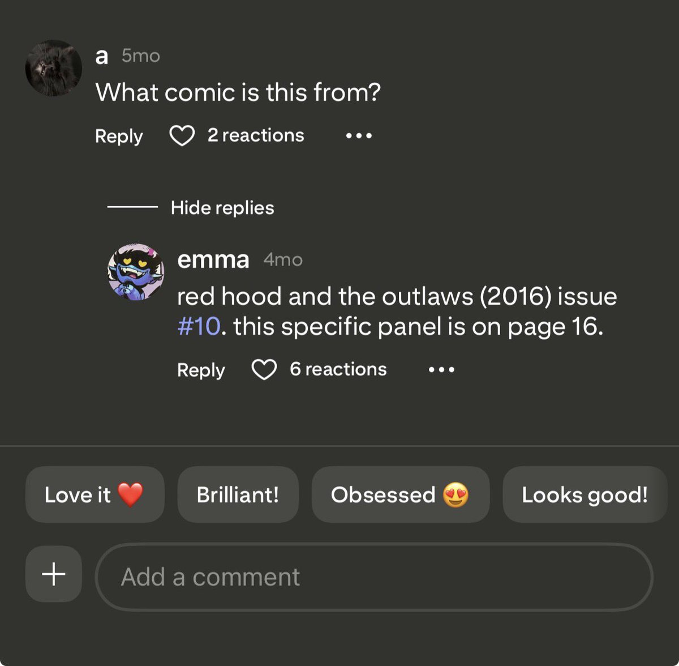Screen dimensions: 679x666
Task: Open username 'a' profile link
Action: coord(102,57)
